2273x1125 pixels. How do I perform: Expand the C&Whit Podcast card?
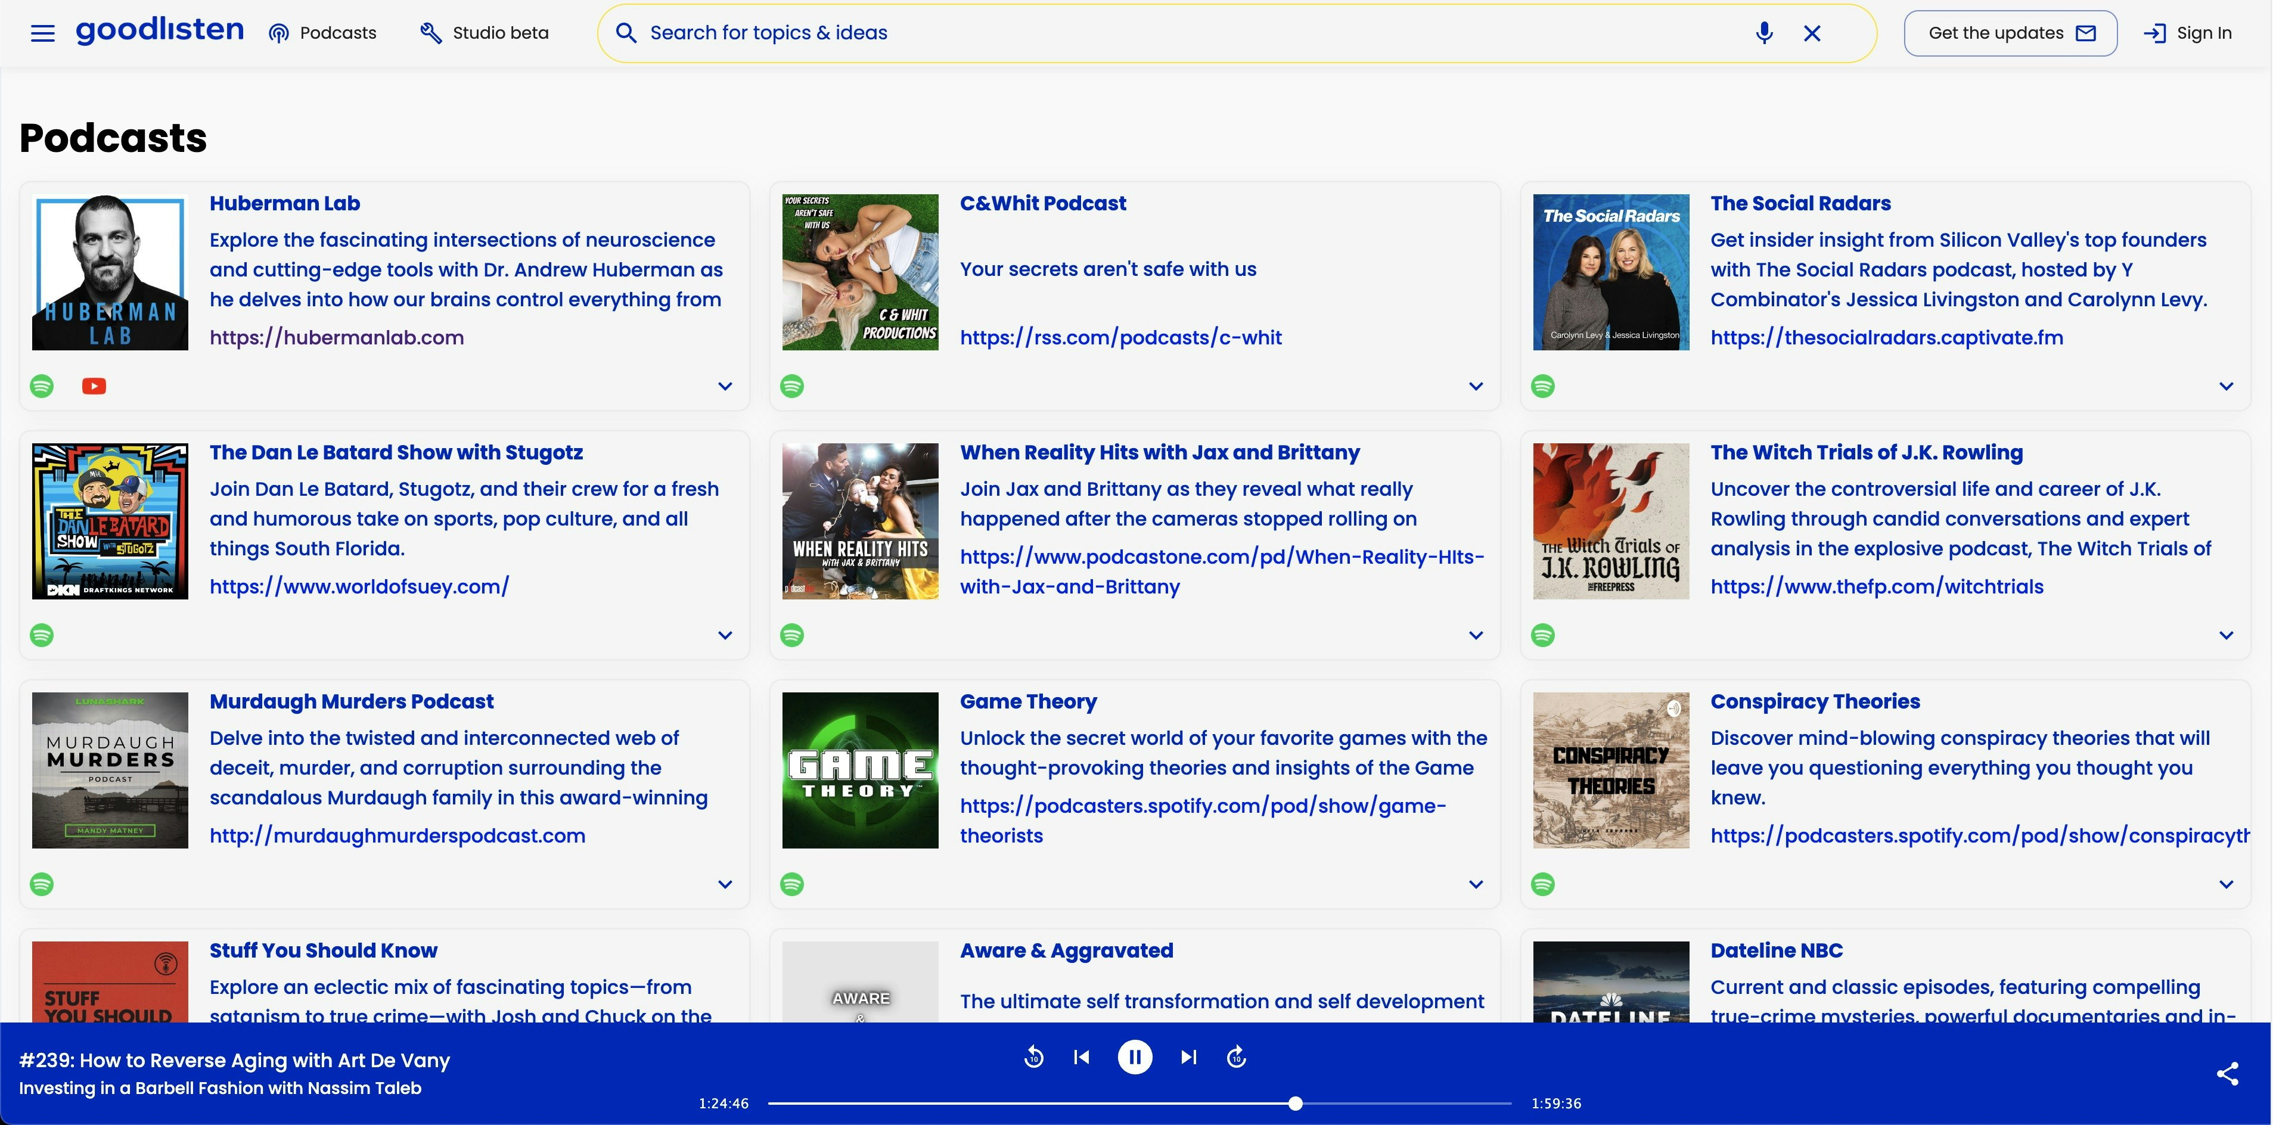point(1476,386)
